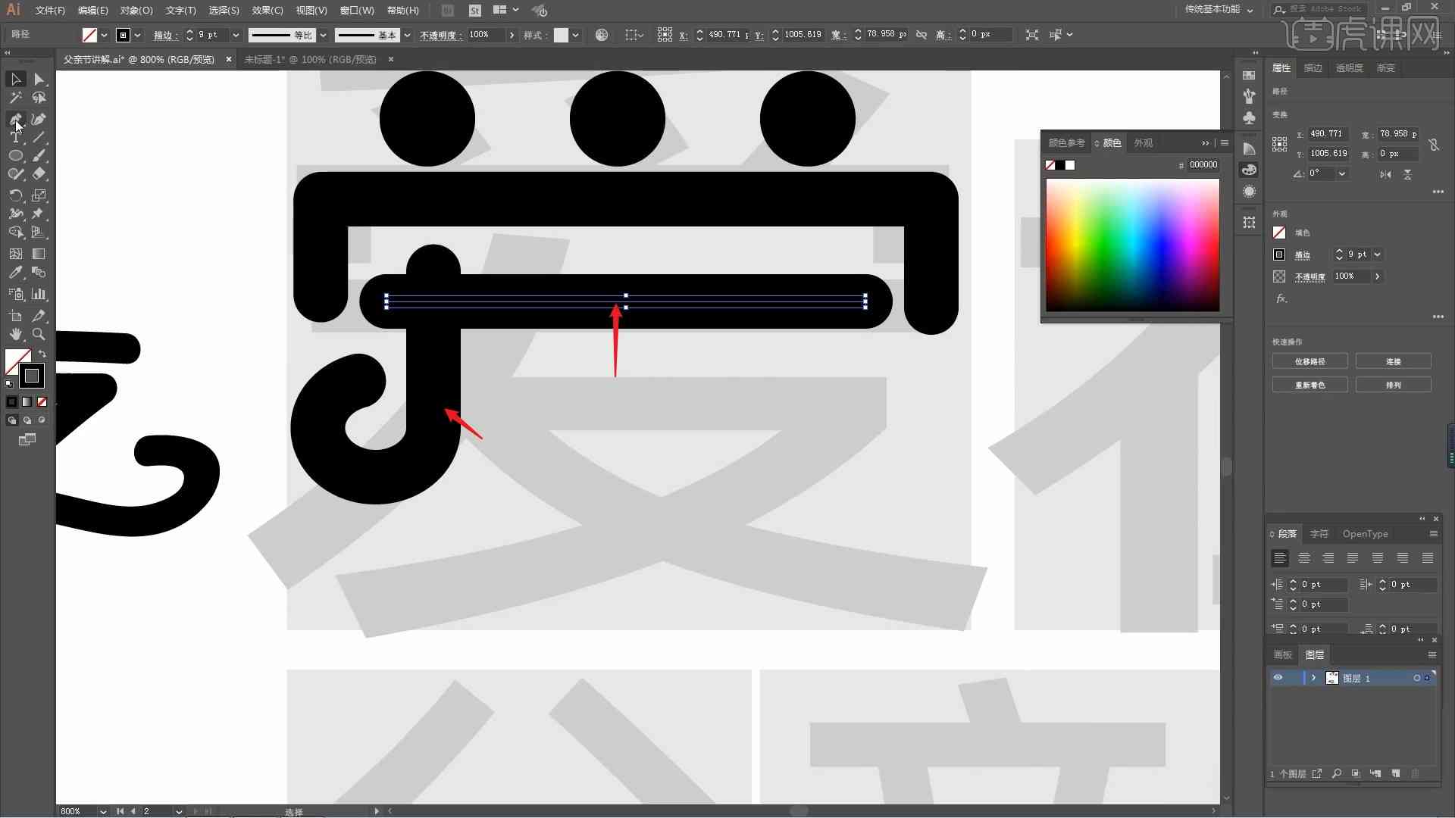Screen dimensions: 1455x818
Task: Click 重新着色 quick action button
Action: tap(1310, 386)
